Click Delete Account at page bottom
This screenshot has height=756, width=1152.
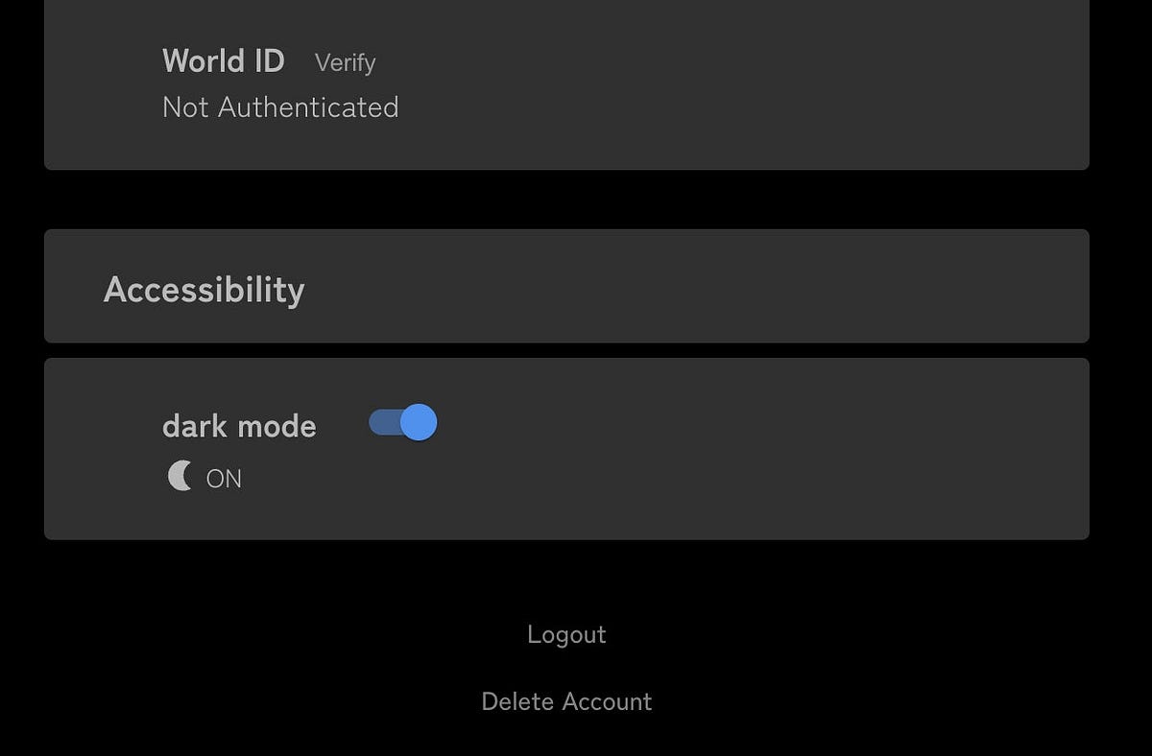pos(566,701)
